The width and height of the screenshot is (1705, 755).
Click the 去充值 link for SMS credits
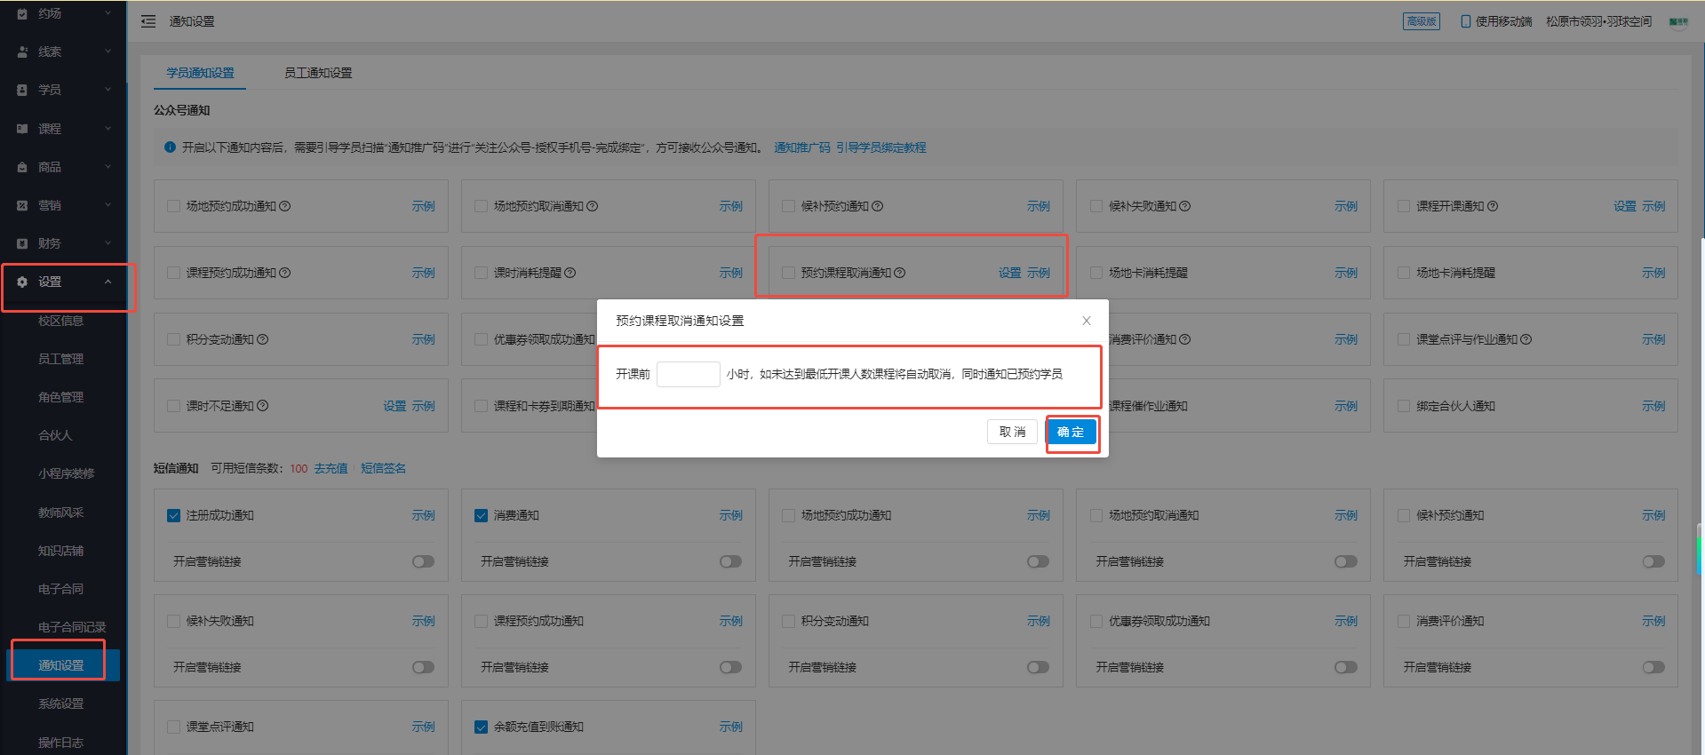tap(331, 468)
